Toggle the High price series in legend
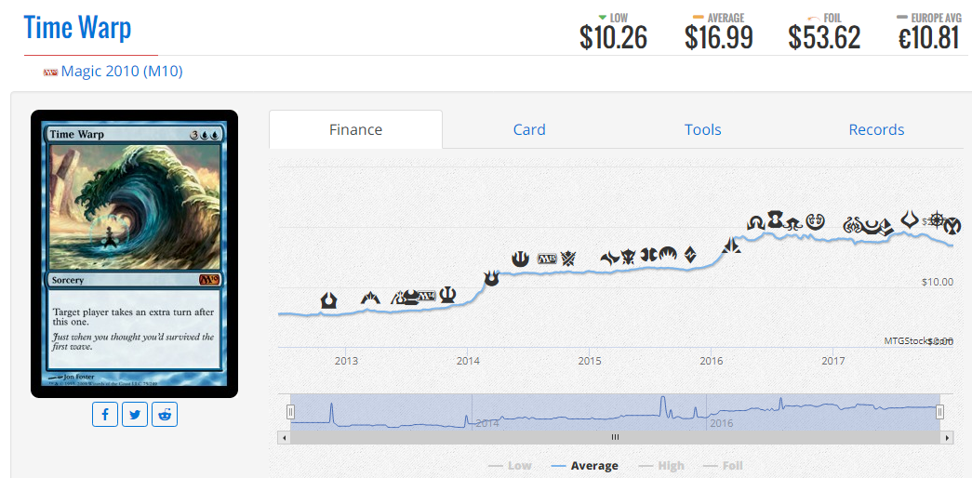972x478 pixels. point(661,466)
